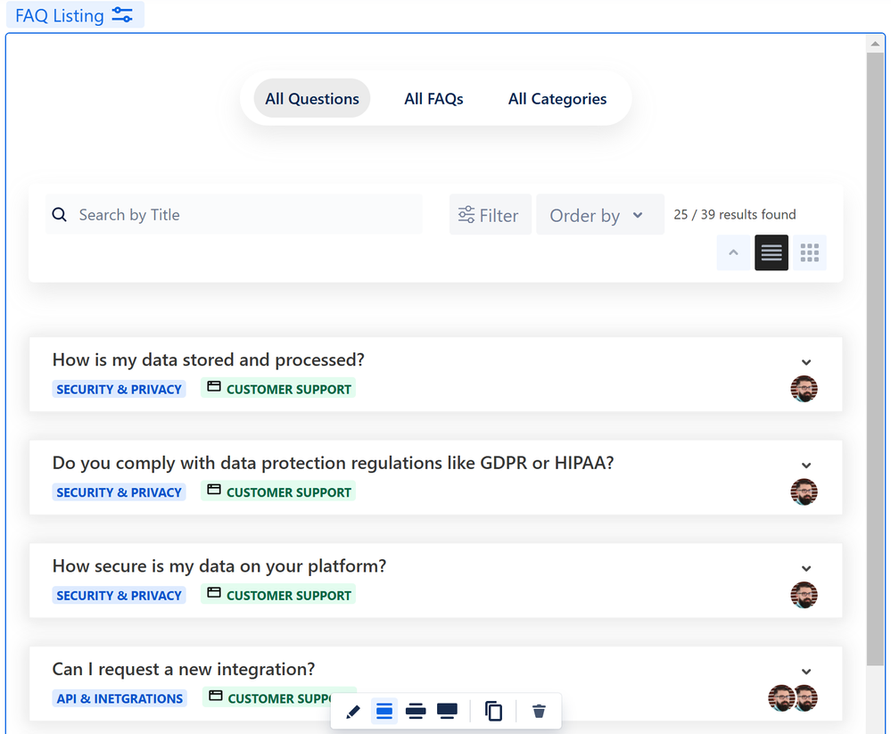Select the All Questions tab
This screenshot has height=734, width=891.
[312, 99]
